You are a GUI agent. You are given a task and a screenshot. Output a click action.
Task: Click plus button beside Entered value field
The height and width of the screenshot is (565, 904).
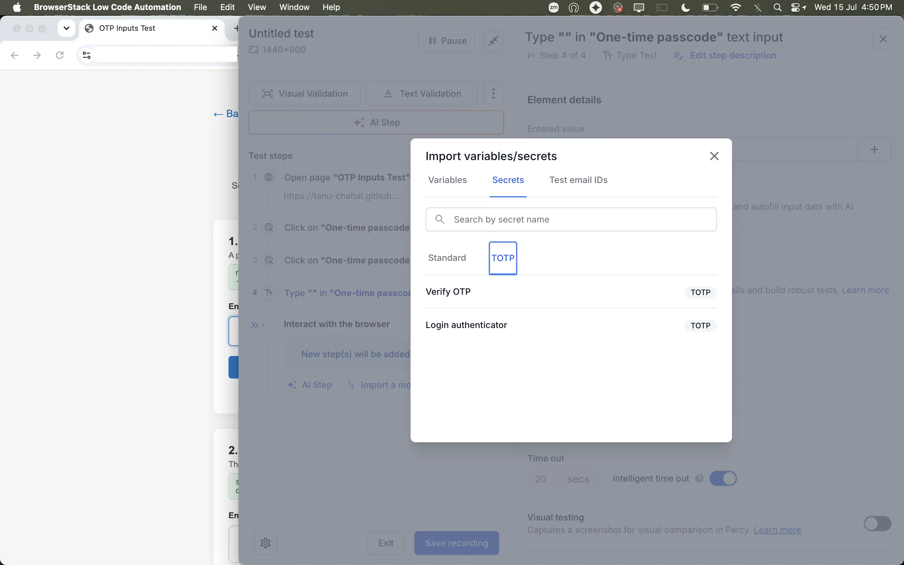874,149
